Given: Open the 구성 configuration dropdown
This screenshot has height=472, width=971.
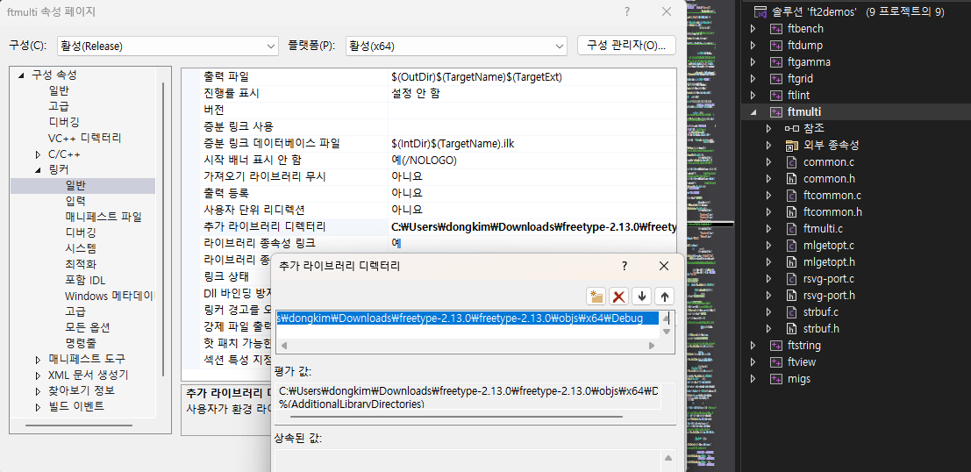Looking at the screenshot, I should pos(167,46).
